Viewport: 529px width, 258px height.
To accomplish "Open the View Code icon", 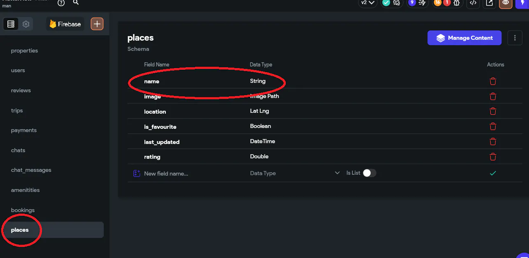I will point(473,3).
